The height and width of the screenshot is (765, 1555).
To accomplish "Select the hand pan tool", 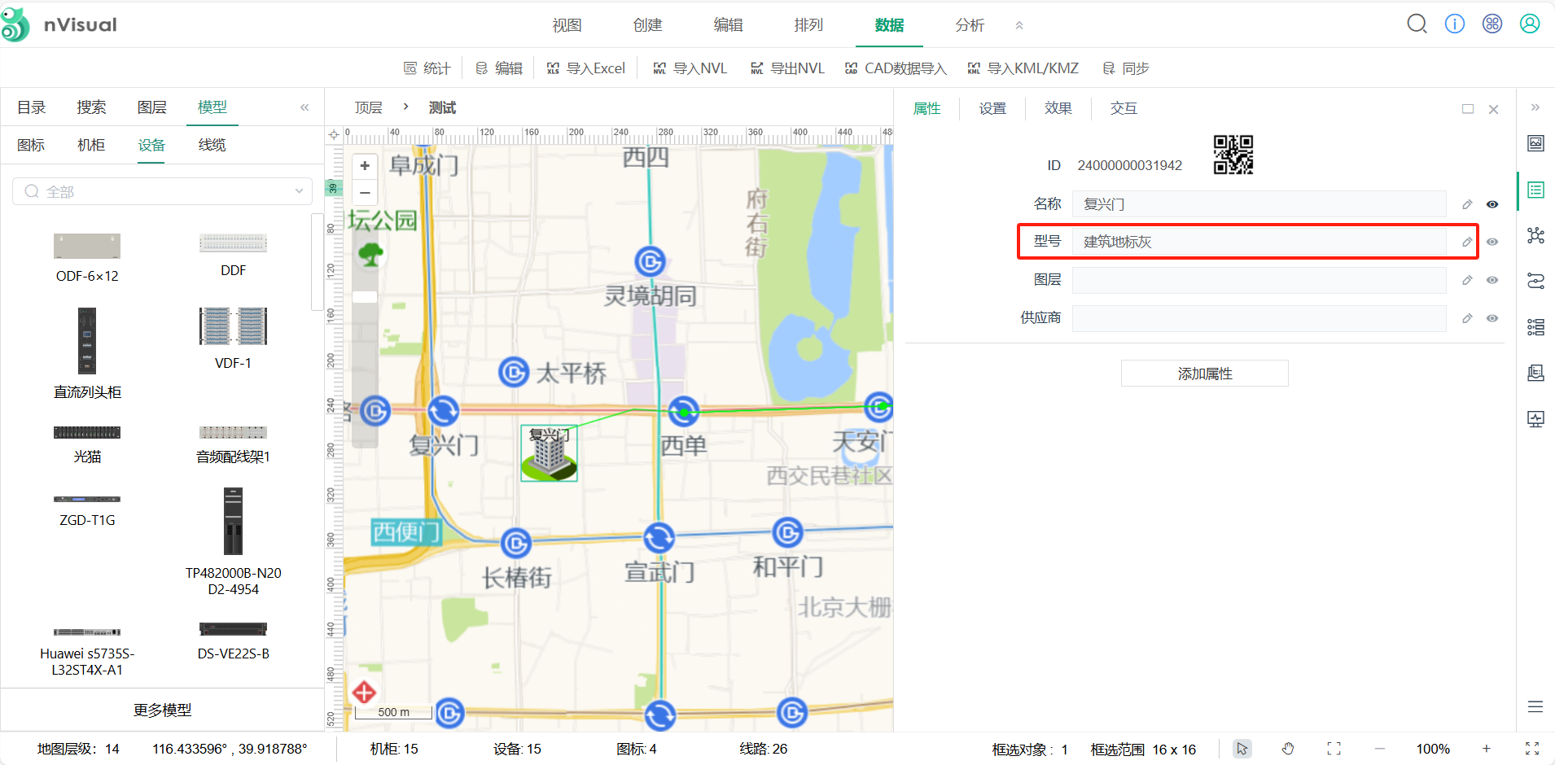I will 1288,749.
